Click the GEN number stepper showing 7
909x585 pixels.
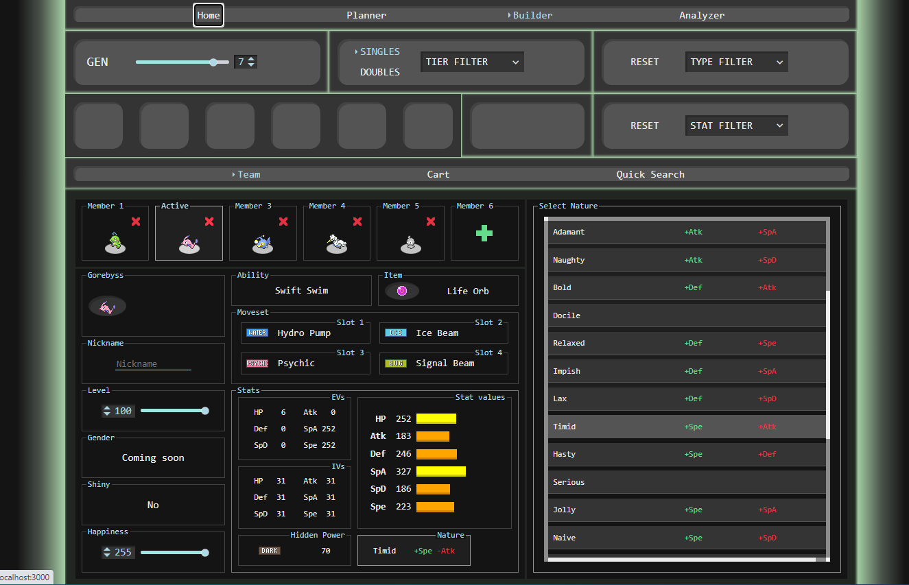pyautogui.click(x=245, y=62)
